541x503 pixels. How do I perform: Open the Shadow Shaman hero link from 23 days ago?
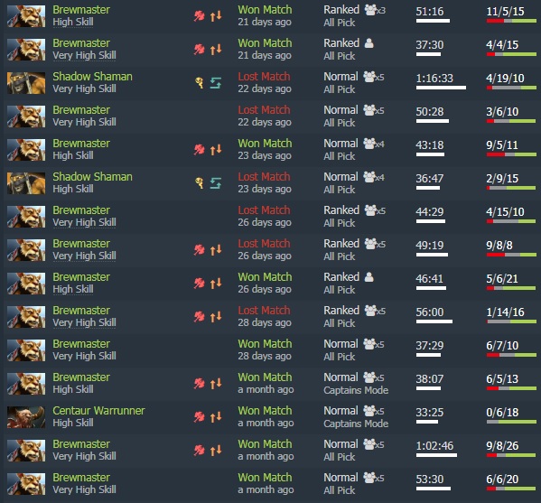[92, 177]
